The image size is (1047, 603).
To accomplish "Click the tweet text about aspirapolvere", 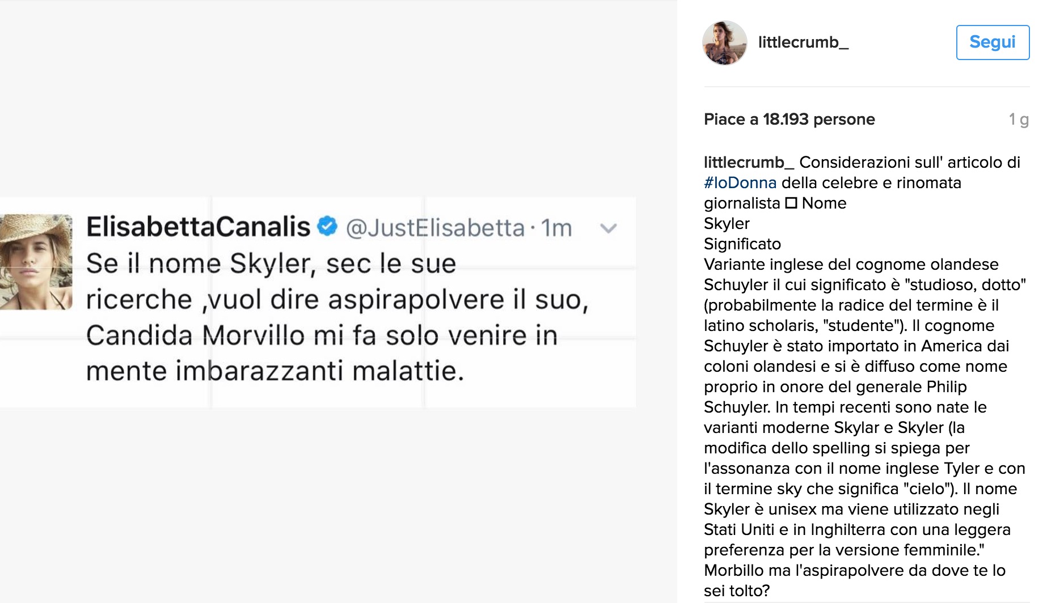I will [337, 300].
